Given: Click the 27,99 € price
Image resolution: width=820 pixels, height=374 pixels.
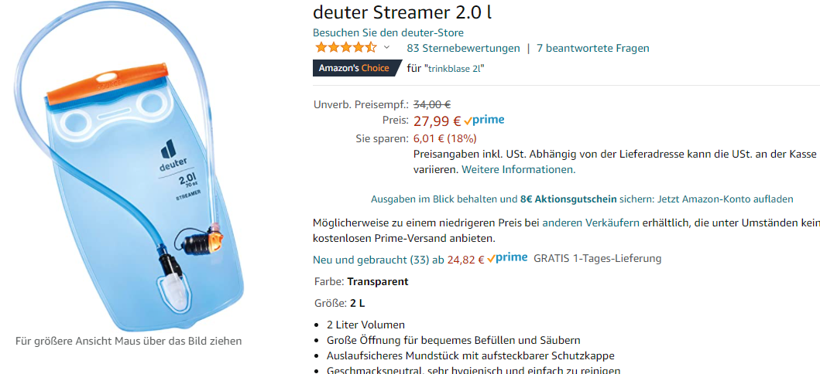Looking at the screenshot, I should 437,121.
